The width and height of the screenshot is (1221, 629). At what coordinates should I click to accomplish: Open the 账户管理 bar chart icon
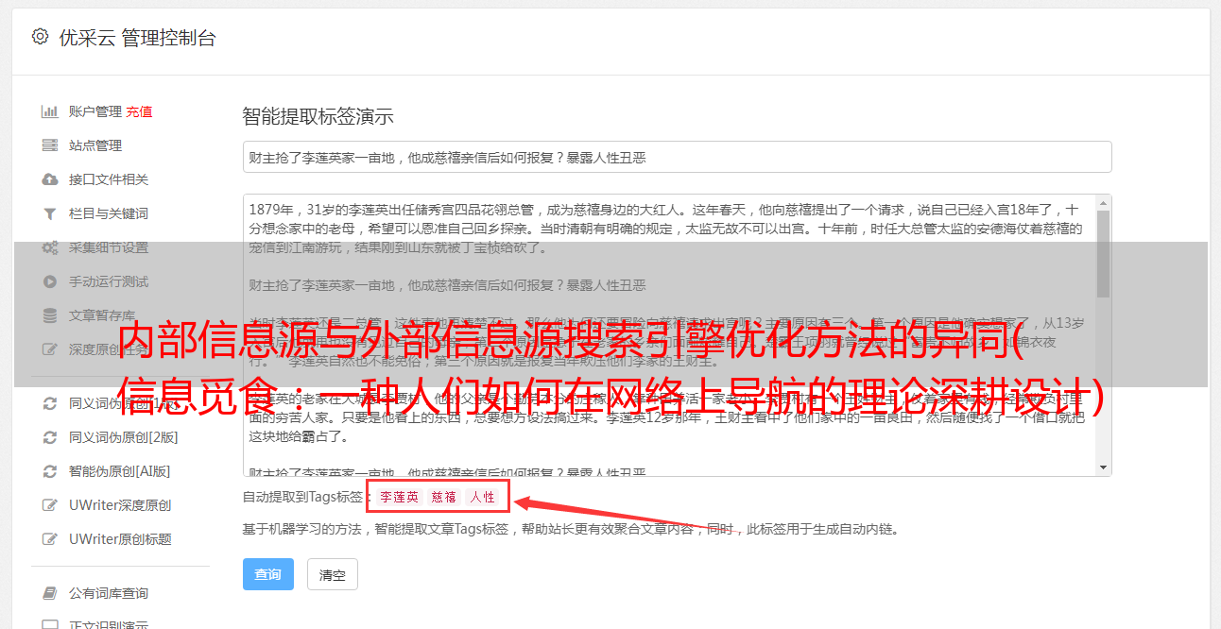click(50, 111)
